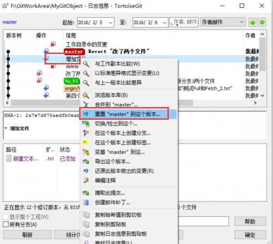The image size is (273, 244).
Task: Choose 与工作副本比较(W) from context menu
Action: click(129, 64)
